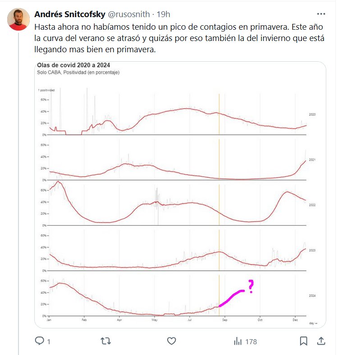Click the chart title 'Olas de covid 2020 a 2024'
This screenshot has width=338, height=355.
[73, 65]
